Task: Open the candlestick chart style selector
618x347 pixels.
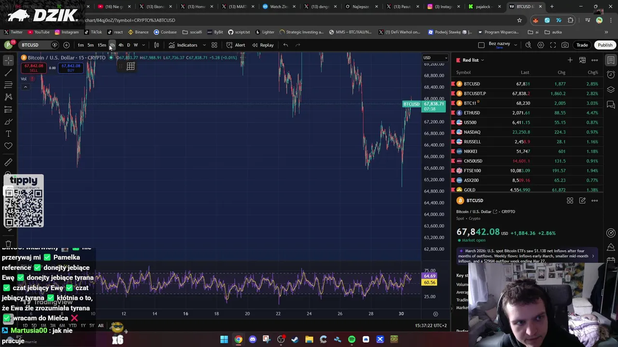Action: [156, 45]
